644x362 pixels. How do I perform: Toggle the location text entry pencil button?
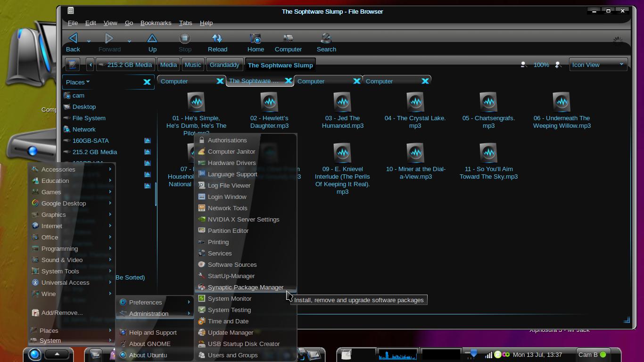73,65
